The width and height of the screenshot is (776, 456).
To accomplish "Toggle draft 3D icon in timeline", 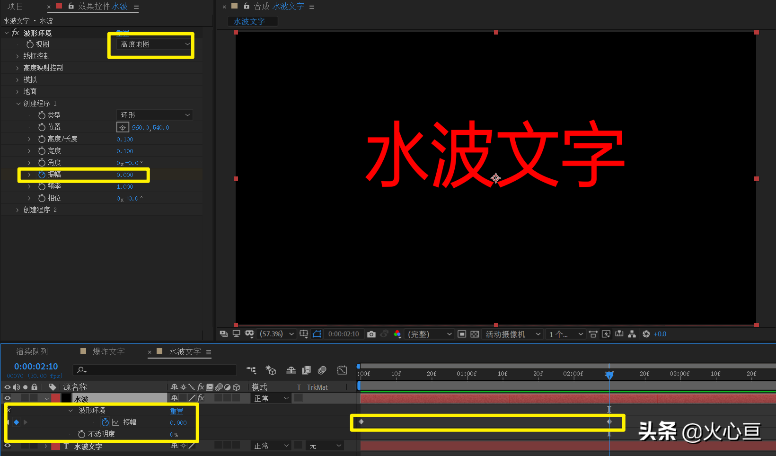I will 271,370.
